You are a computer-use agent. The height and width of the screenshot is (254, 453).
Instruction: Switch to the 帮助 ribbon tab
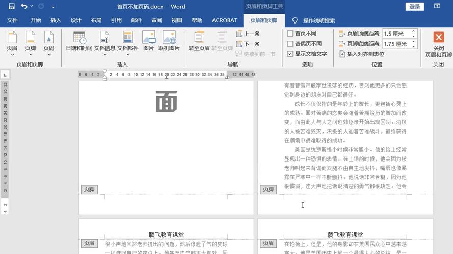point(197,20)
